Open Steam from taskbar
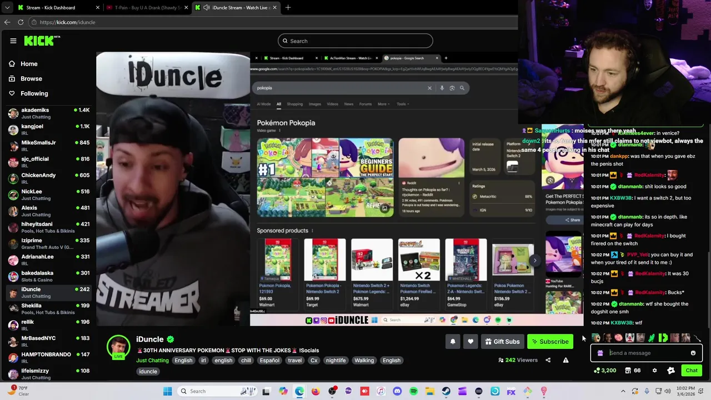 point(446,391)
